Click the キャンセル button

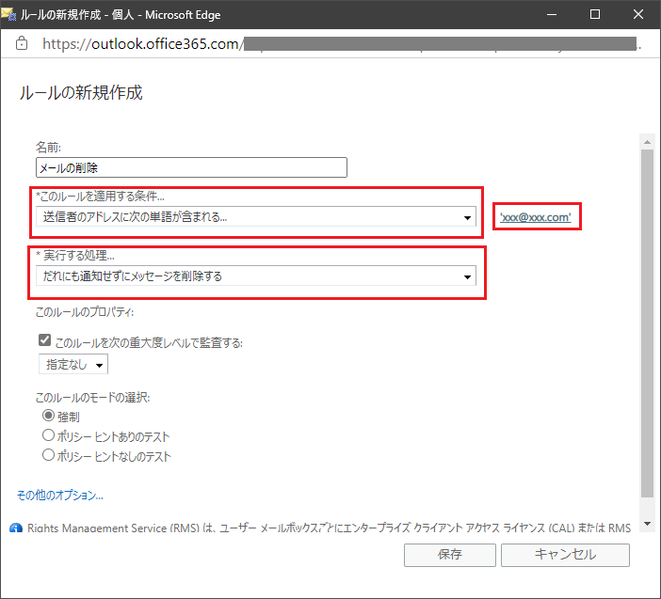pos(565,555)
